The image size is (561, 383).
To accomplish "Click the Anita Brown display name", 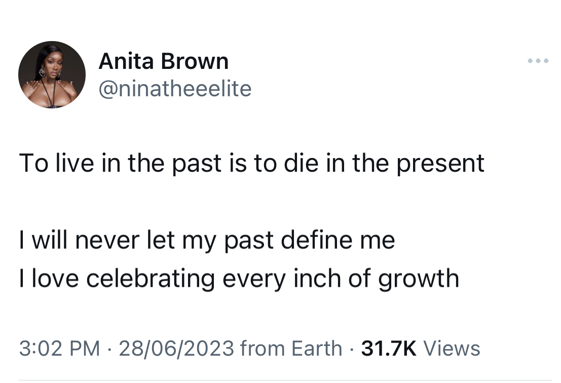I will (164, 61).
